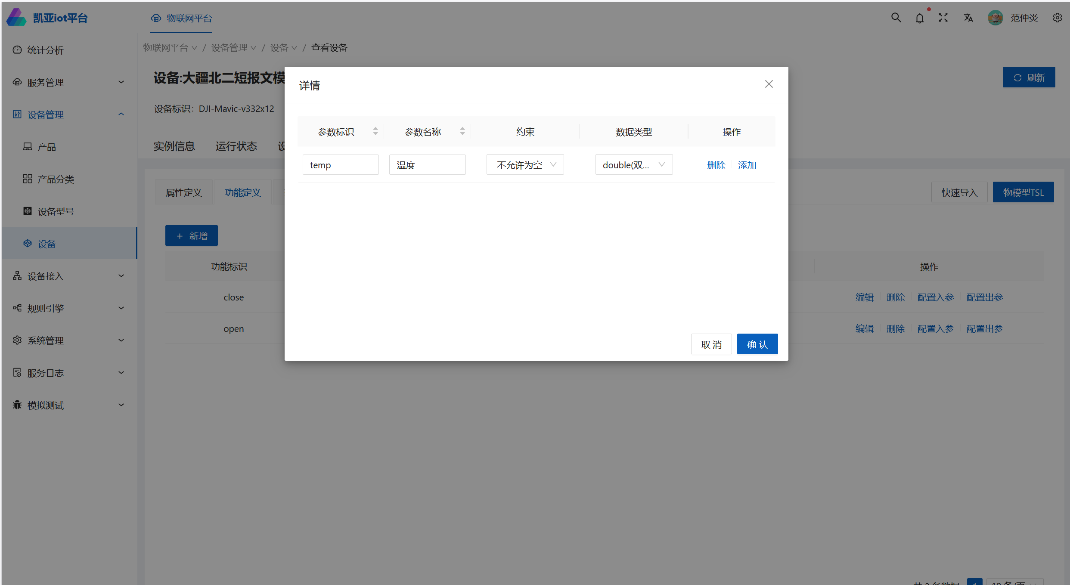Click 取消 button in dialog
This screenshot has height=585, width=1070.
pos(711,344)
